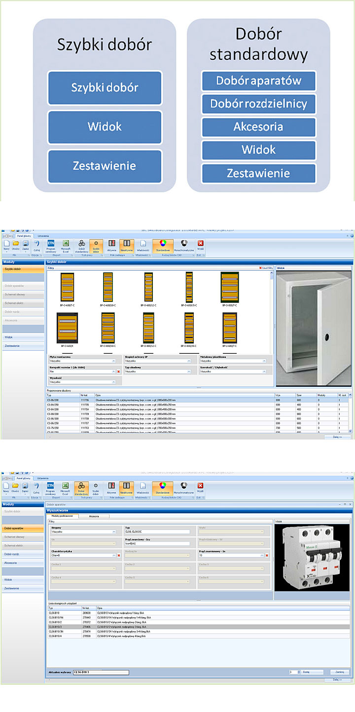The width and height of the screenshot is (355, 712).
Task: Select Standardowe blocks in the Dobór aparatów window
Action: click(163, 488)
